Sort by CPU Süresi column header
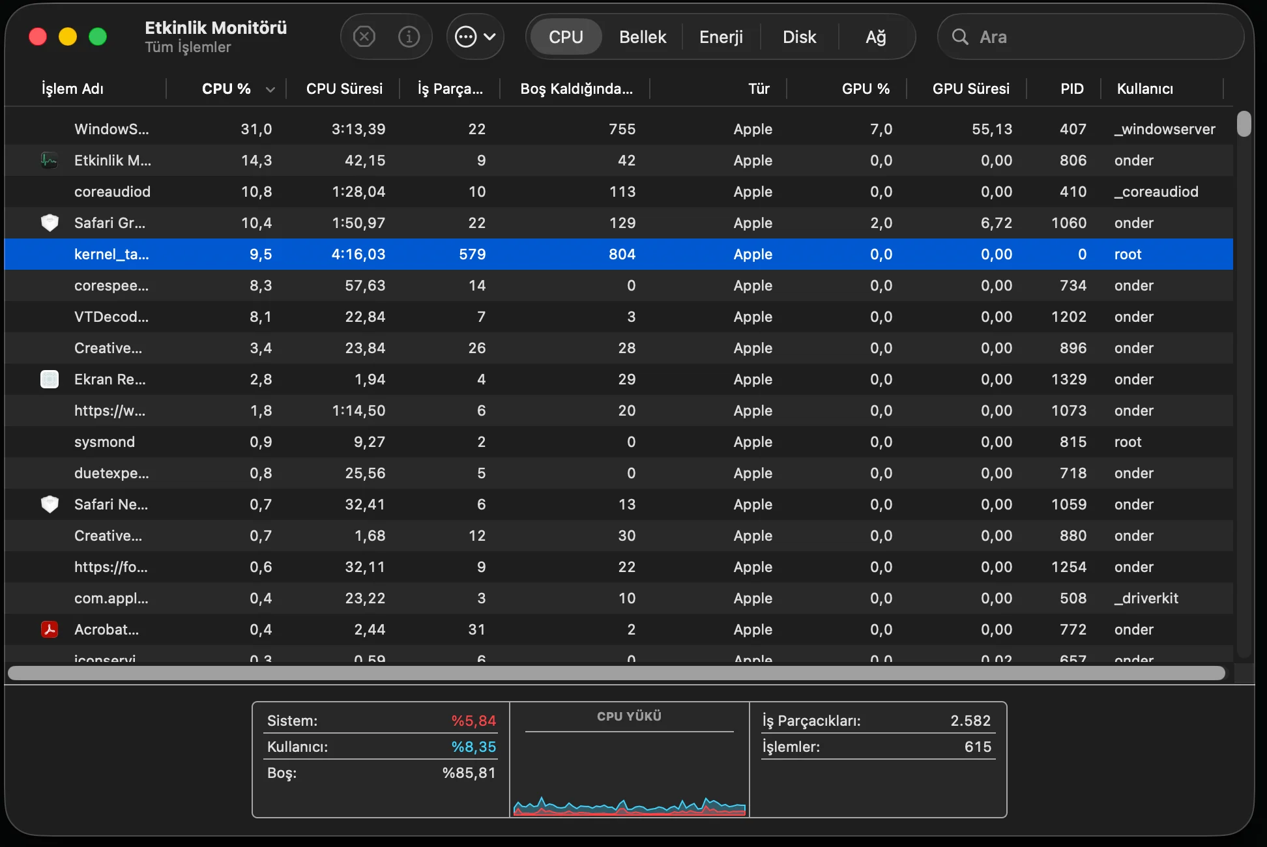Viewport: 1267px width, 847px height. point(344,89)
